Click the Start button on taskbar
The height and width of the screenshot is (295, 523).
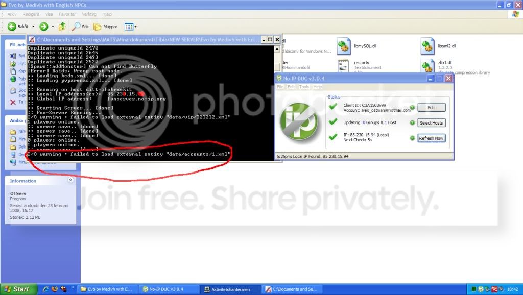[x=19, y=289]
